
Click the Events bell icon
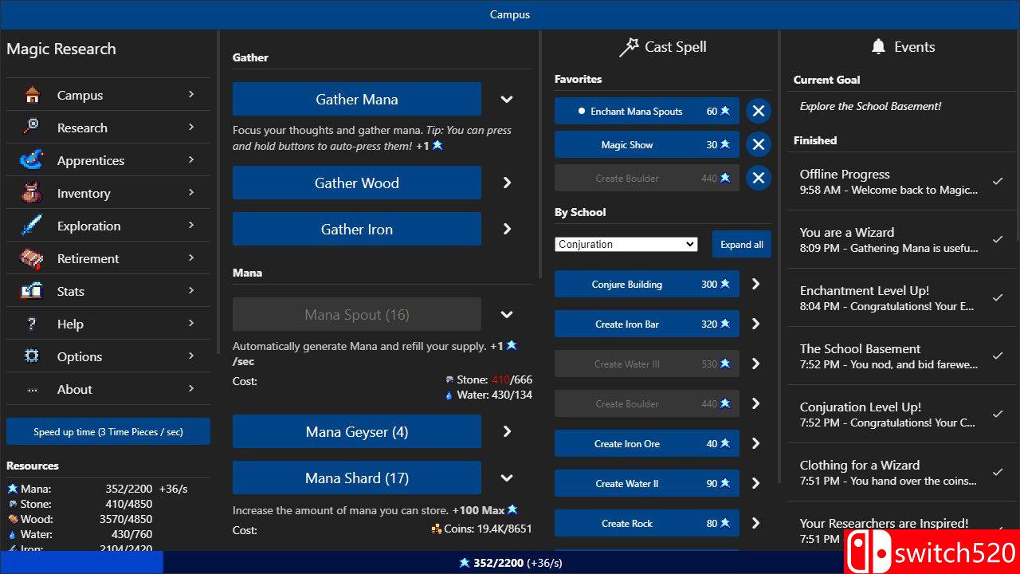pos(878,47)
